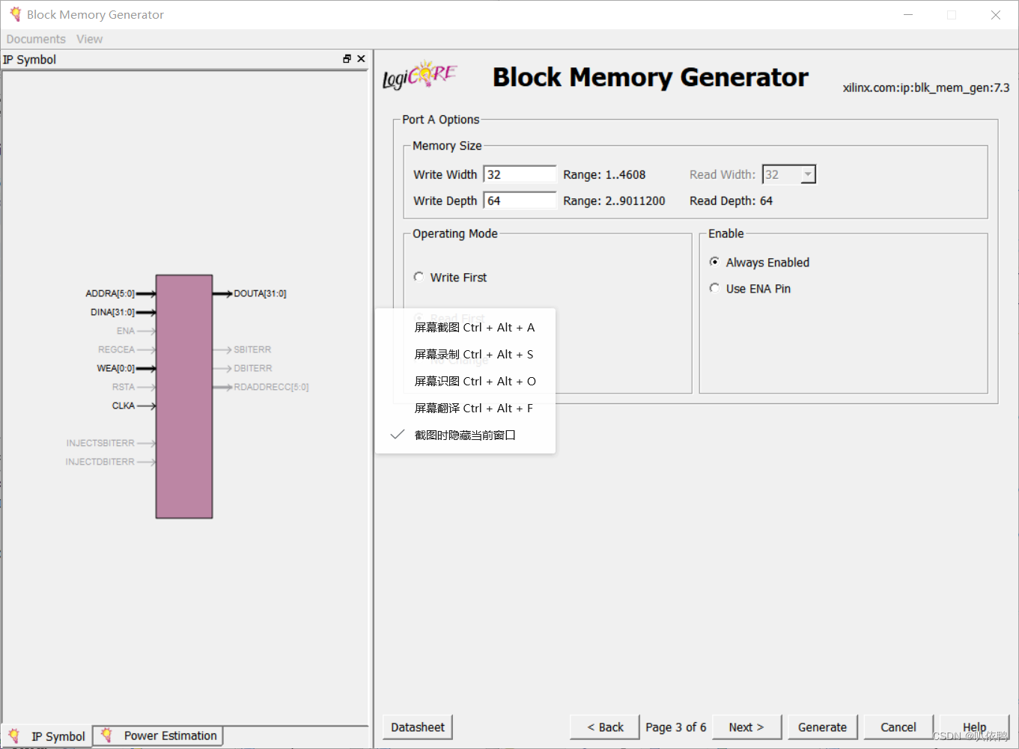Close the IP Symbol panel
Image resolution: width=1019 pixels, height=749 pixels.
361,58
